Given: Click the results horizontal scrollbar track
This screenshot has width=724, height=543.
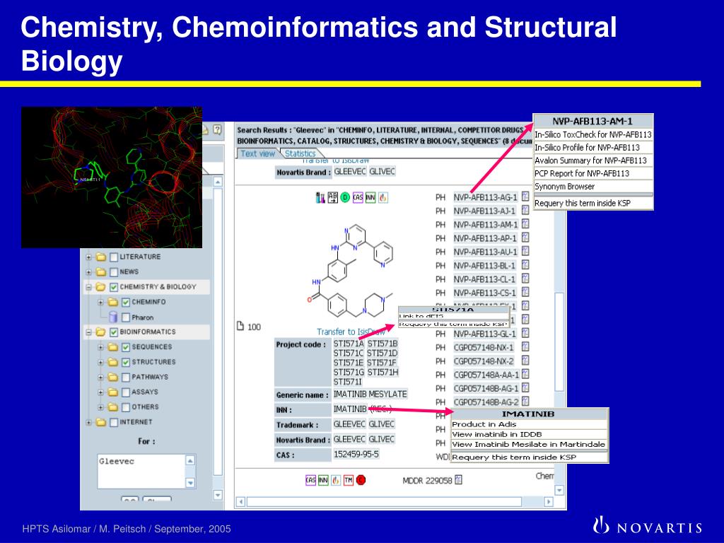Looking at the screenshot, I should point(384,501).
